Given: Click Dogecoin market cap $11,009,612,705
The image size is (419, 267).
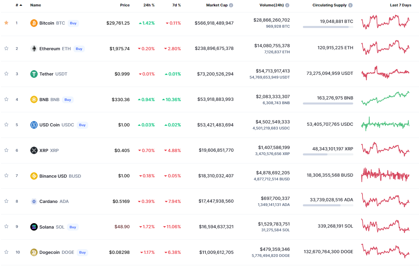Looking at the screenshot, I should [216, 252].
